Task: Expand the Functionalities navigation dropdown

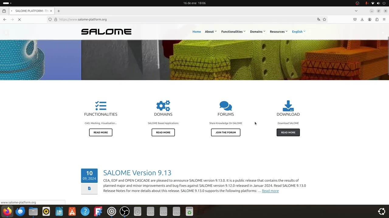Action: pyautogui.click(x=233, y=31)
